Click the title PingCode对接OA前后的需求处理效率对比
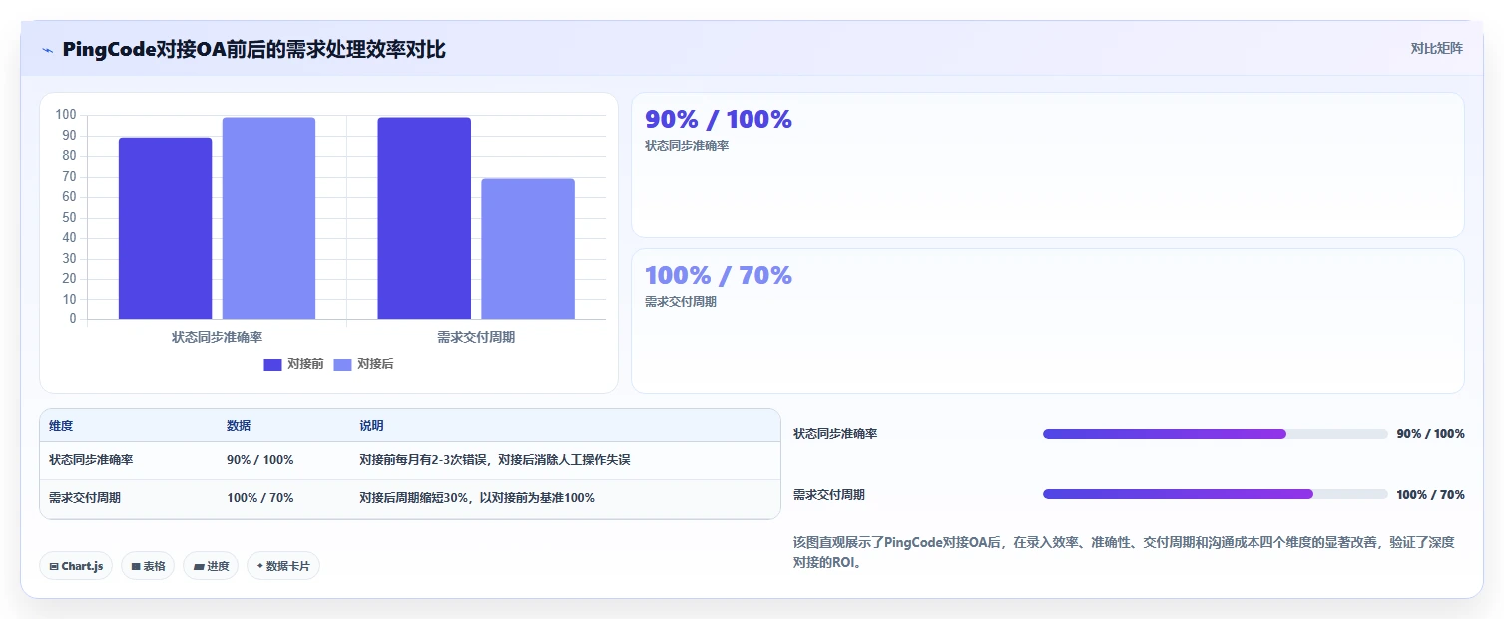 [x=253, y=50]
